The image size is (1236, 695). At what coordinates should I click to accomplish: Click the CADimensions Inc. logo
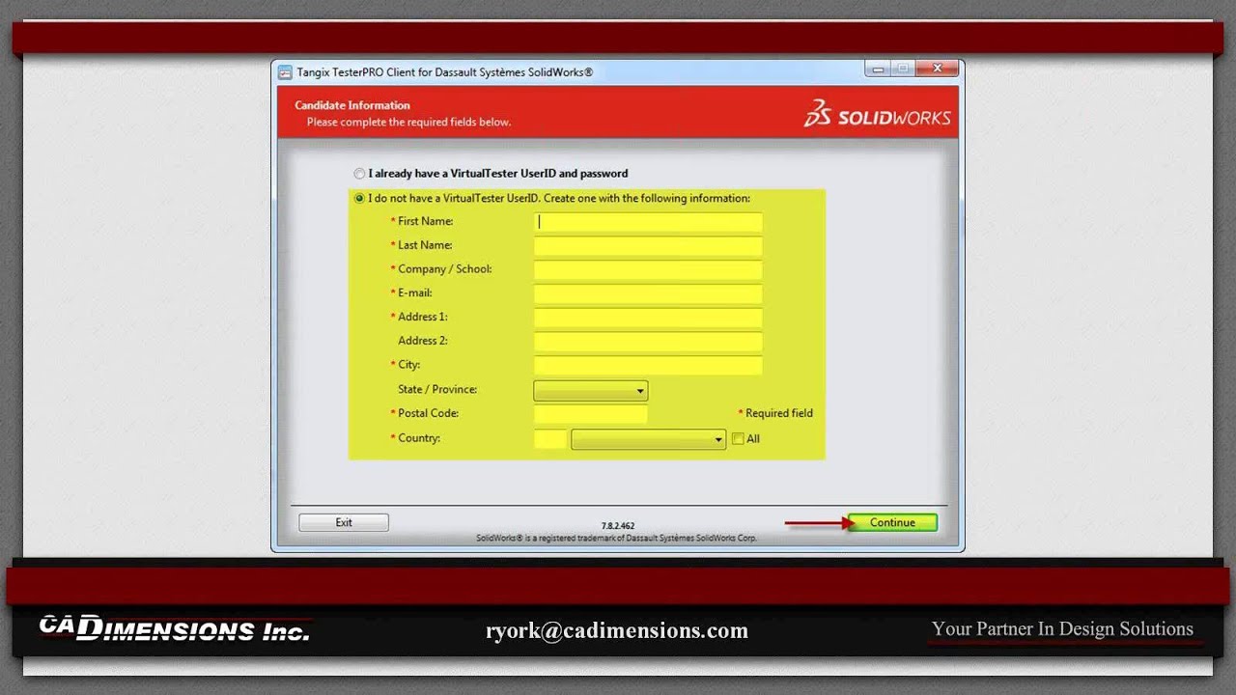175,628
